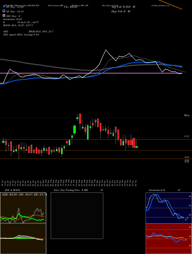Click the 'Intra Day Trading Price & MR' title

pyautogui.click(x=71, y=190)
